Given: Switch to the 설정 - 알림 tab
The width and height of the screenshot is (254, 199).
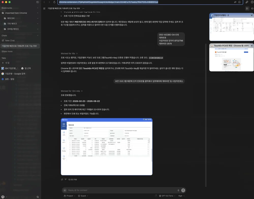Looking at the screenshot, I should tap(8, 79).
